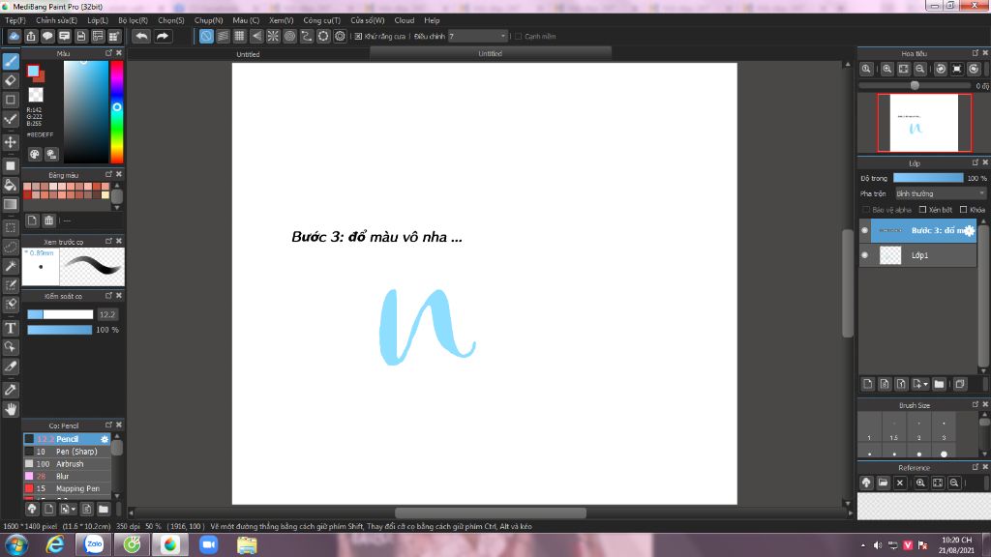Enable the crisscross grid snap guide

tap(240, 36)
